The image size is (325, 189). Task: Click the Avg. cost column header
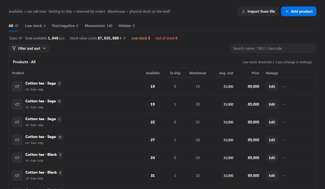[226, 73]
